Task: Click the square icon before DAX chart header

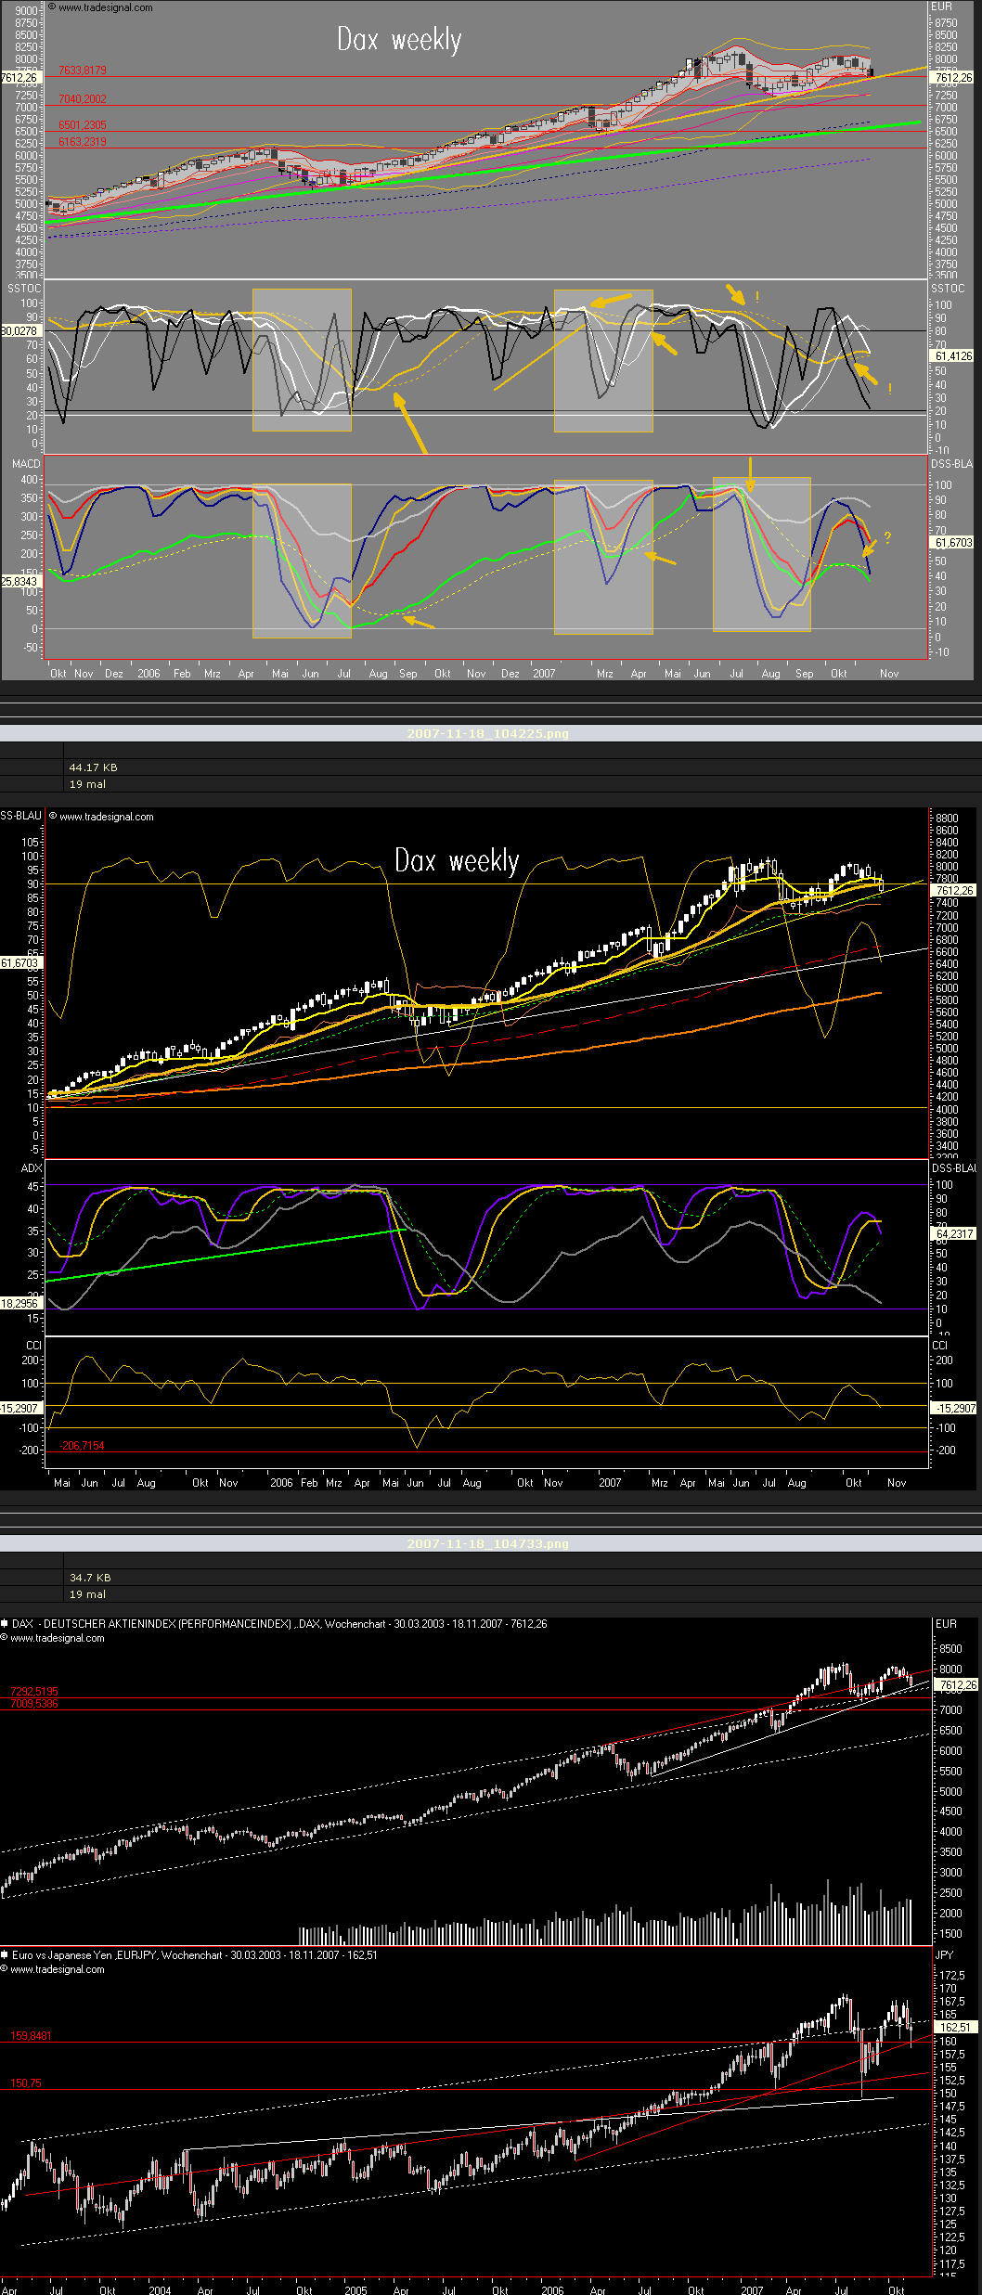Action: tap(5, 1623)
